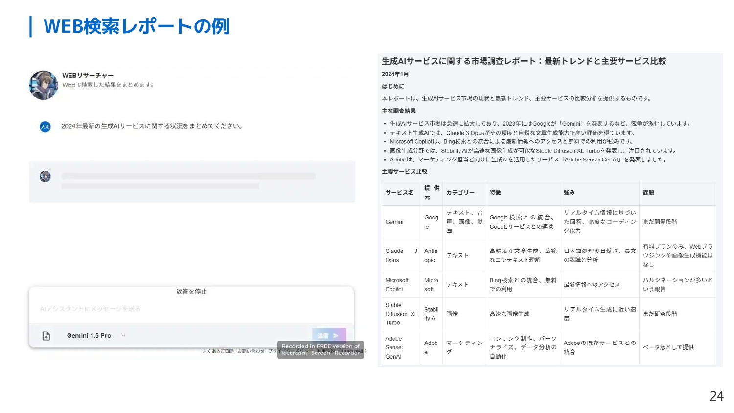Click the Stability AI provider cell
Screen dimensions: 734x413
click(x=432, y=314)
